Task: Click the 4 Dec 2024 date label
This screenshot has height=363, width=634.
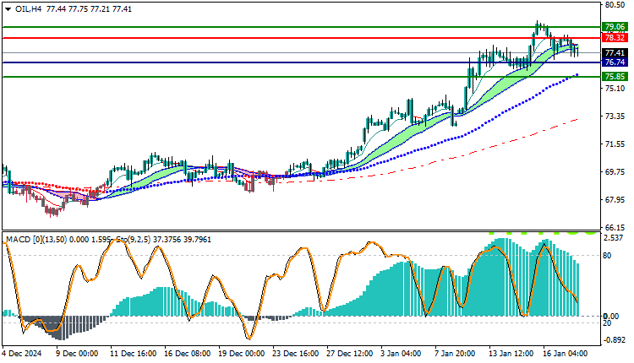Action: [22, 354]
